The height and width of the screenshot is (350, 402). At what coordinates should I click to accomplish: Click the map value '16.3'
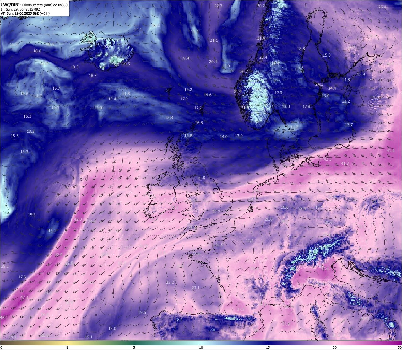click(27, 116)
